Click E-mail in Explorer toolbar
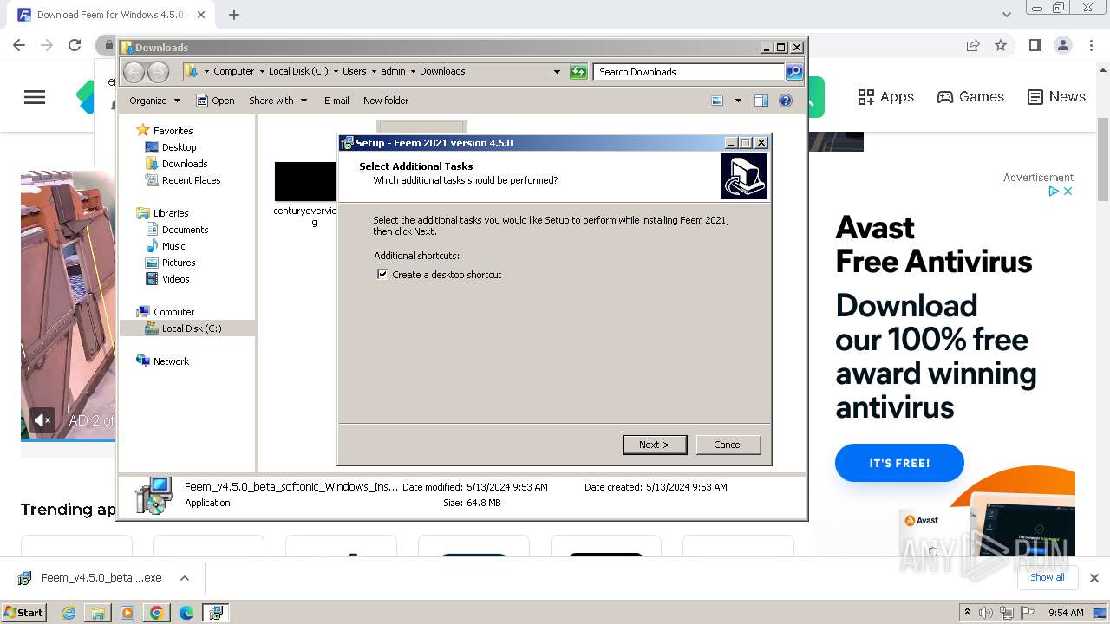This screenshot has width=1110, height=624. (x=336, y=101)
